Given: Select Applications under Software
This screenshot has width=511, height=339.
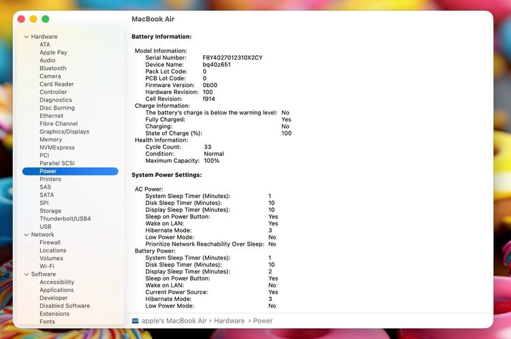Looking at the screenshot, I should [x=57, y=290].
